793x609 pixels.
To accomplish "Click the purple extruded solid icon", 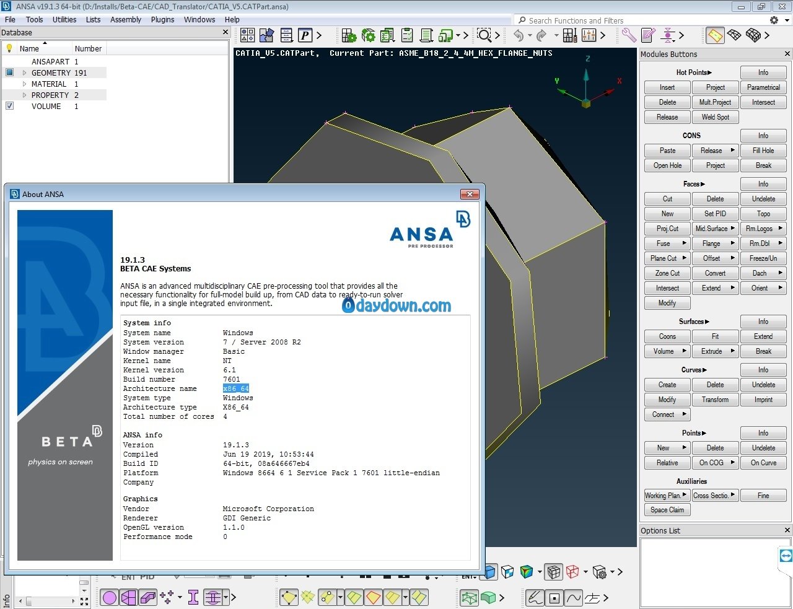I will [148, 597].
